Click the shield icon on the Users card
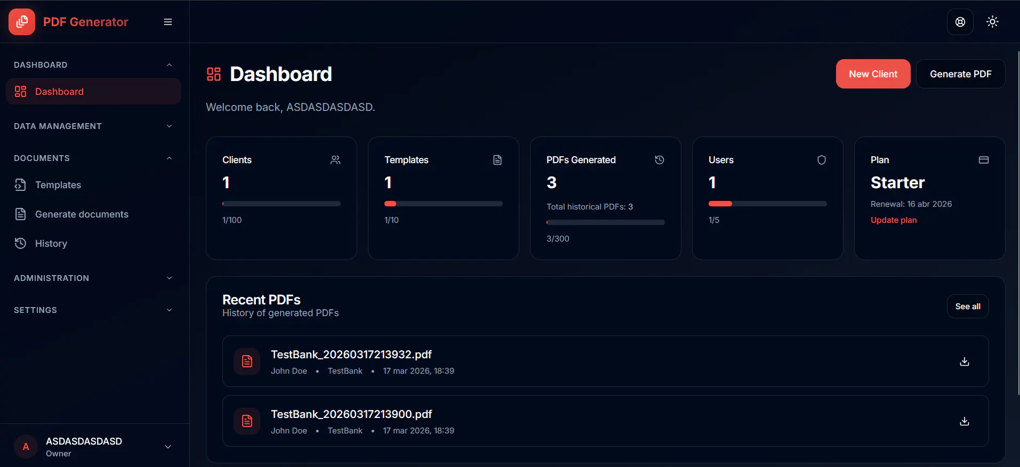Viewport: 1020px width, 467px height. (x=822, y=160)
